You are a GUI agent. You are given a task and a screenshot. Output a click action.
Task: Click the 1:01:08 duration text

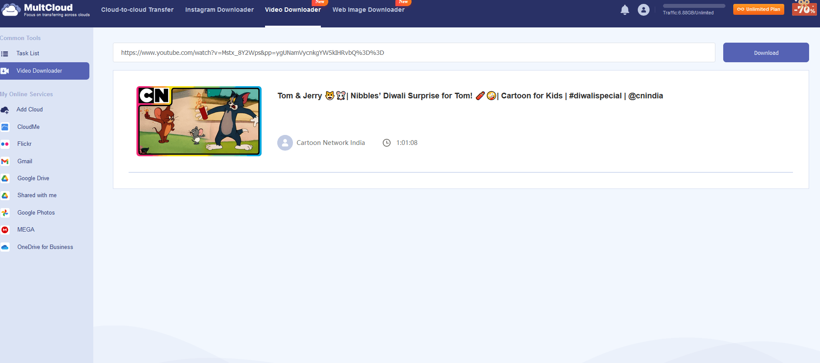pyautogui.click(x=407, y=143)
